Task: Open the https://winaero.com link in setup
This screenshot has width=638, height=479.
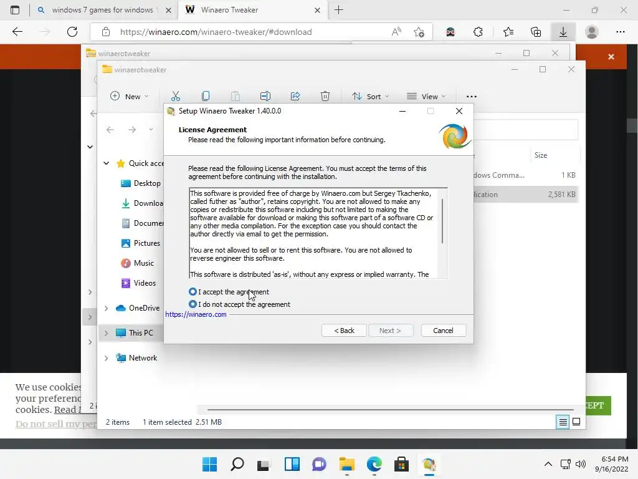Action: (x=196, y=314)
